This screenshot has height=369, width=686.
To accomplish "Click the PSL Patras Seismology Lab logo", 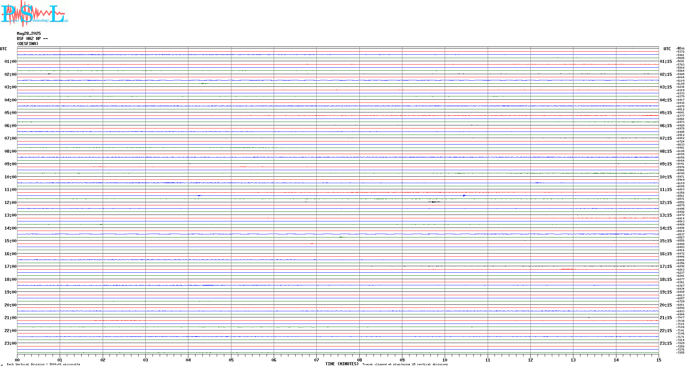I will pos(34,13).
